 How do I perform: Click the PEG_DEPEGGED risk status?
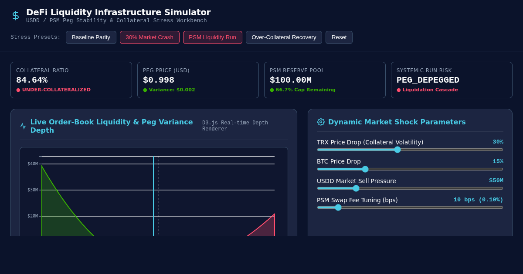click(428, 80)
